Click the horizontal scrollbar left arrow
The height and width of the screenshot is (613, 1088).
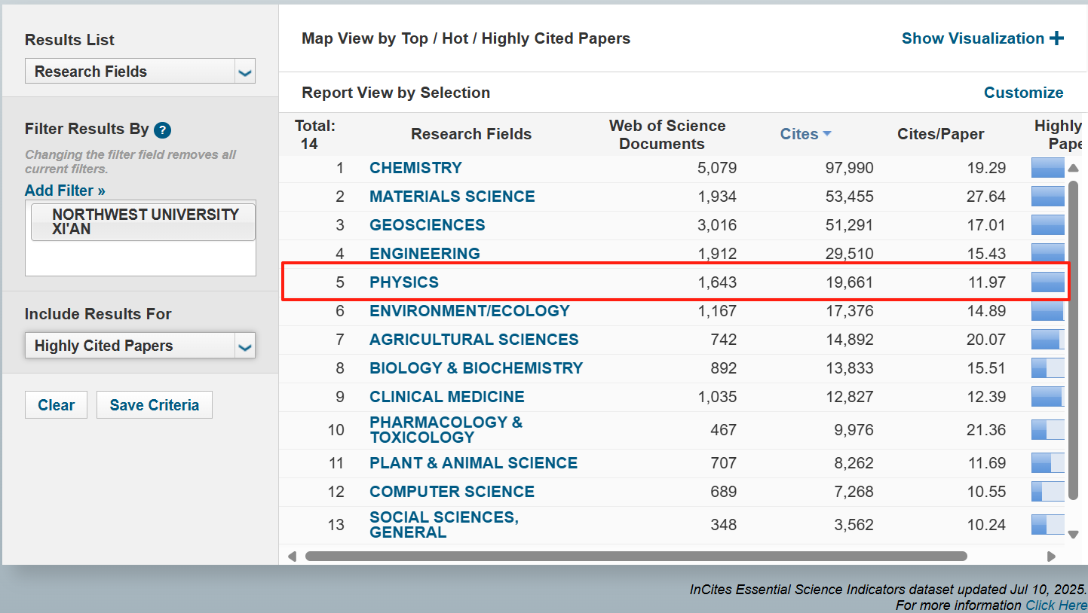[x=293, y=557]
